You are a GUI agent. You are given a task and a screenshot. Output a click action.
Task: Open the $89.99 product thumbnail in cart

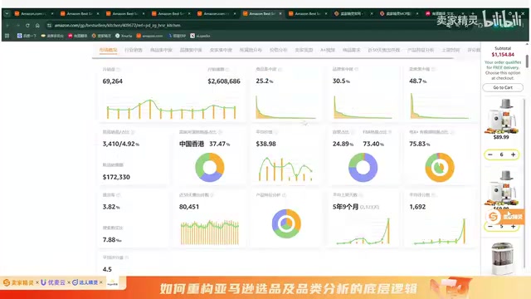501,116
